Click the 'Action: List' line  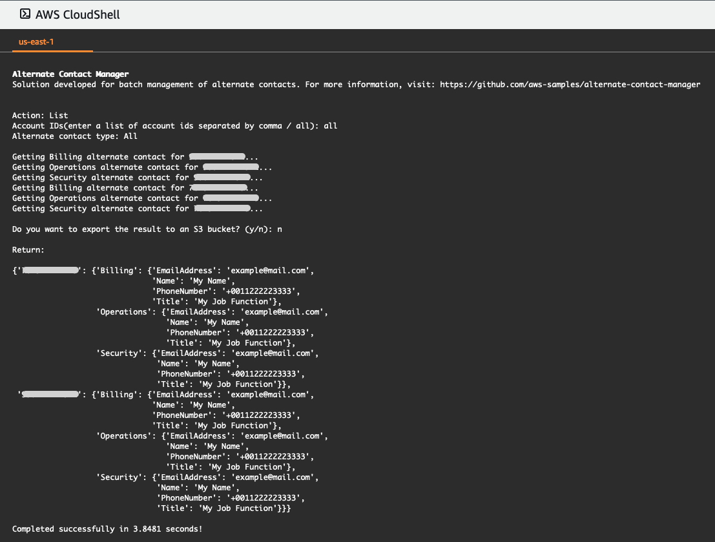40,116
